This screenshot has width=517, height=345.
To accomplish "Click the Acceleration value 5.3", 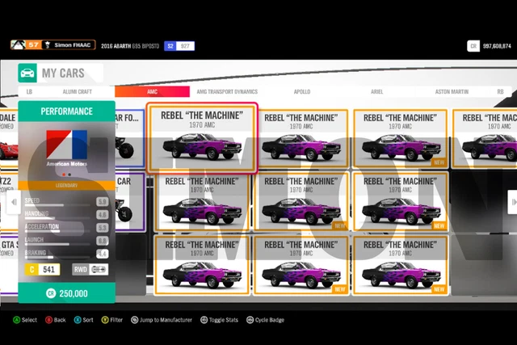I will tap(103, 228).
